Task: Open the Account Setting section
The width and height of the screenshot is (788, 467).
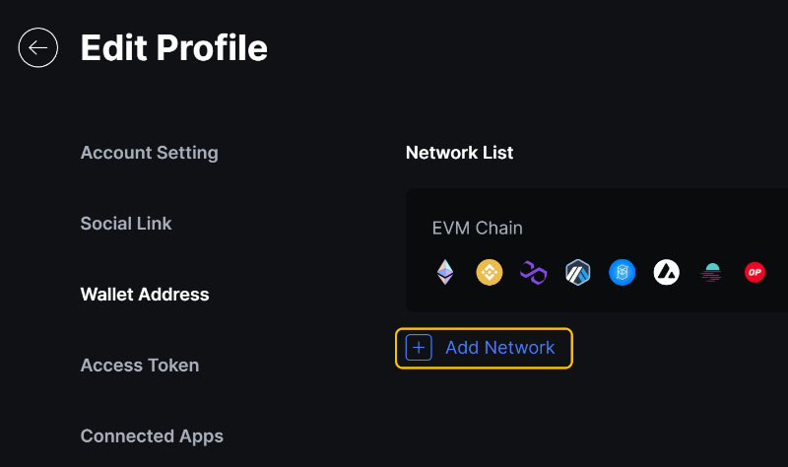Action: pyautogui.click(x=150, y=153)
